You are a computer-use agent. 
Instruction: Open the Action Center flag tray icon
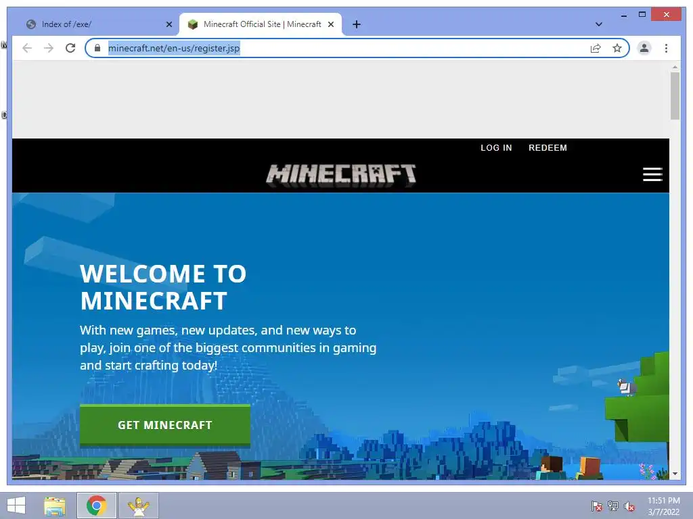(597, 505)
